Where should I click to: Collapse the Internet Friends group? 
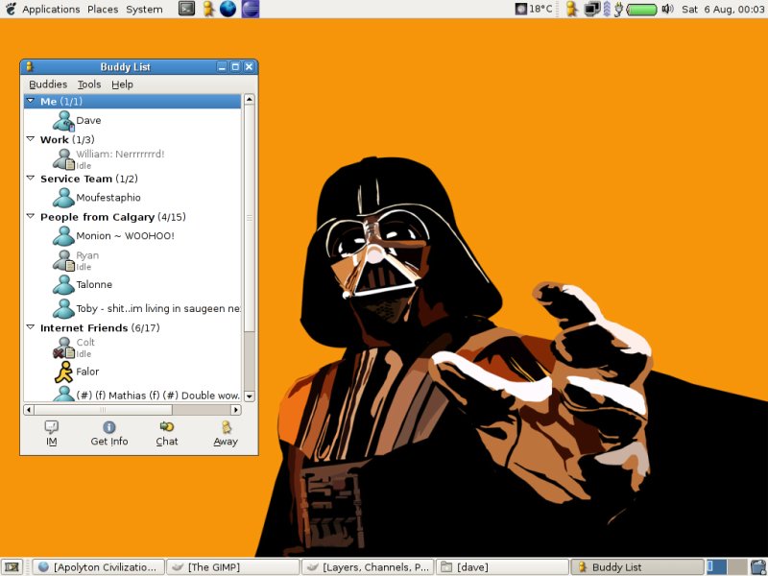pyautogui.click(x=31, y=328)
